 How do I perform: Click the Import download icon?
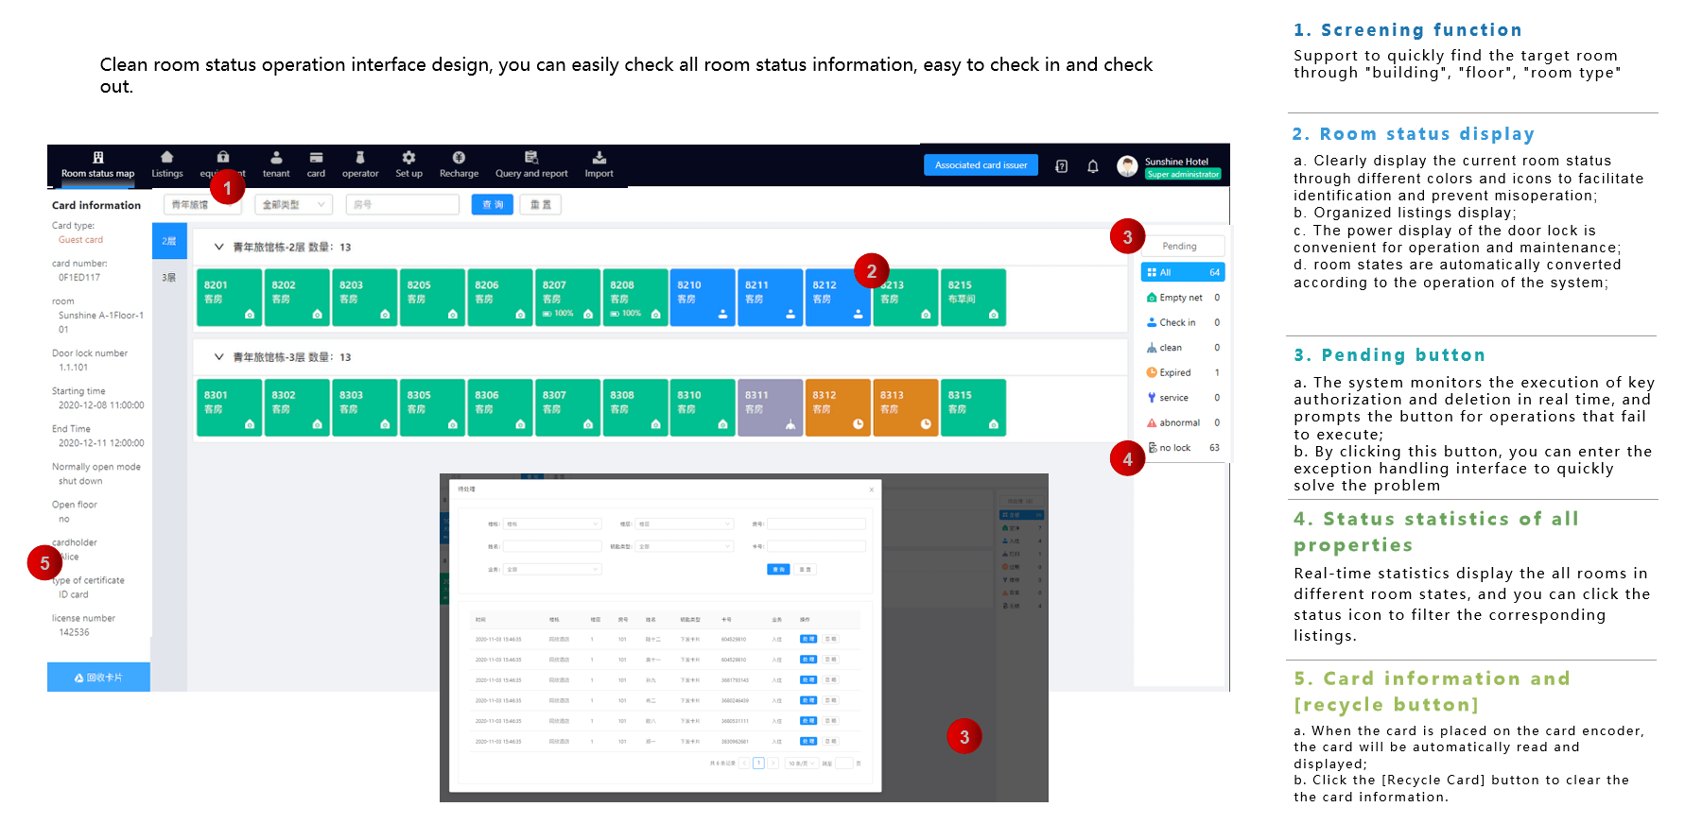pyautogui.click(x=599, y=158)
